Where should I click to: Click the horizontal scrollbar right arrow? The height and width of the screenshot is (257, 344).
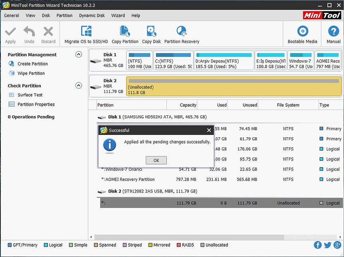click(340, 237)
